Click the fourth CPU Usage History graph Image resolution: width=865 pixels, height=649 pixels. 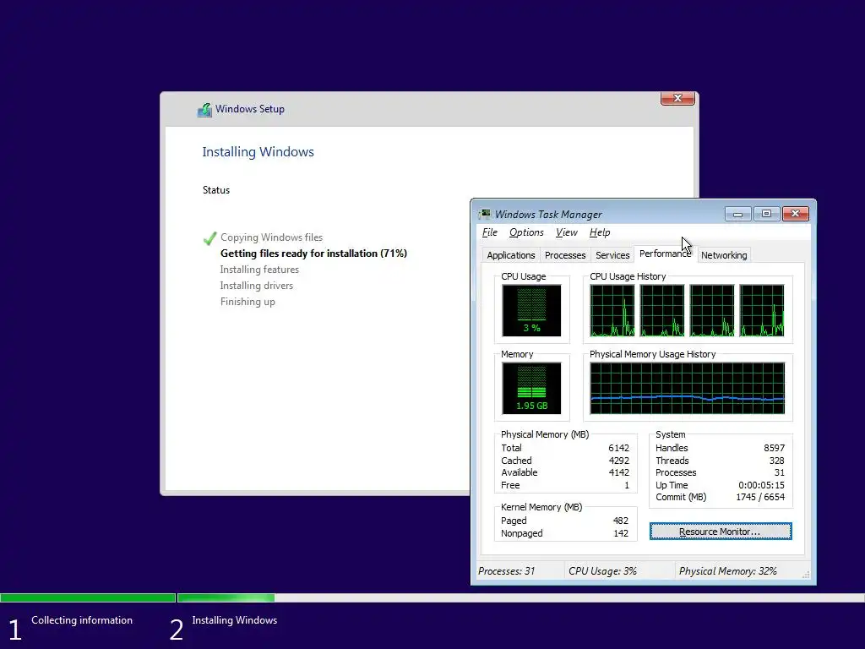[762, 311]
